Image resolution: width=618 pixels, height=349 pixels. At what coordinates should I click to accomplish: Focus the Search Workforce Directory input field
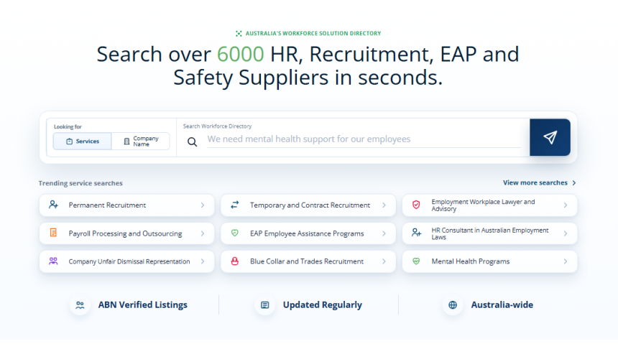(364, 139)
